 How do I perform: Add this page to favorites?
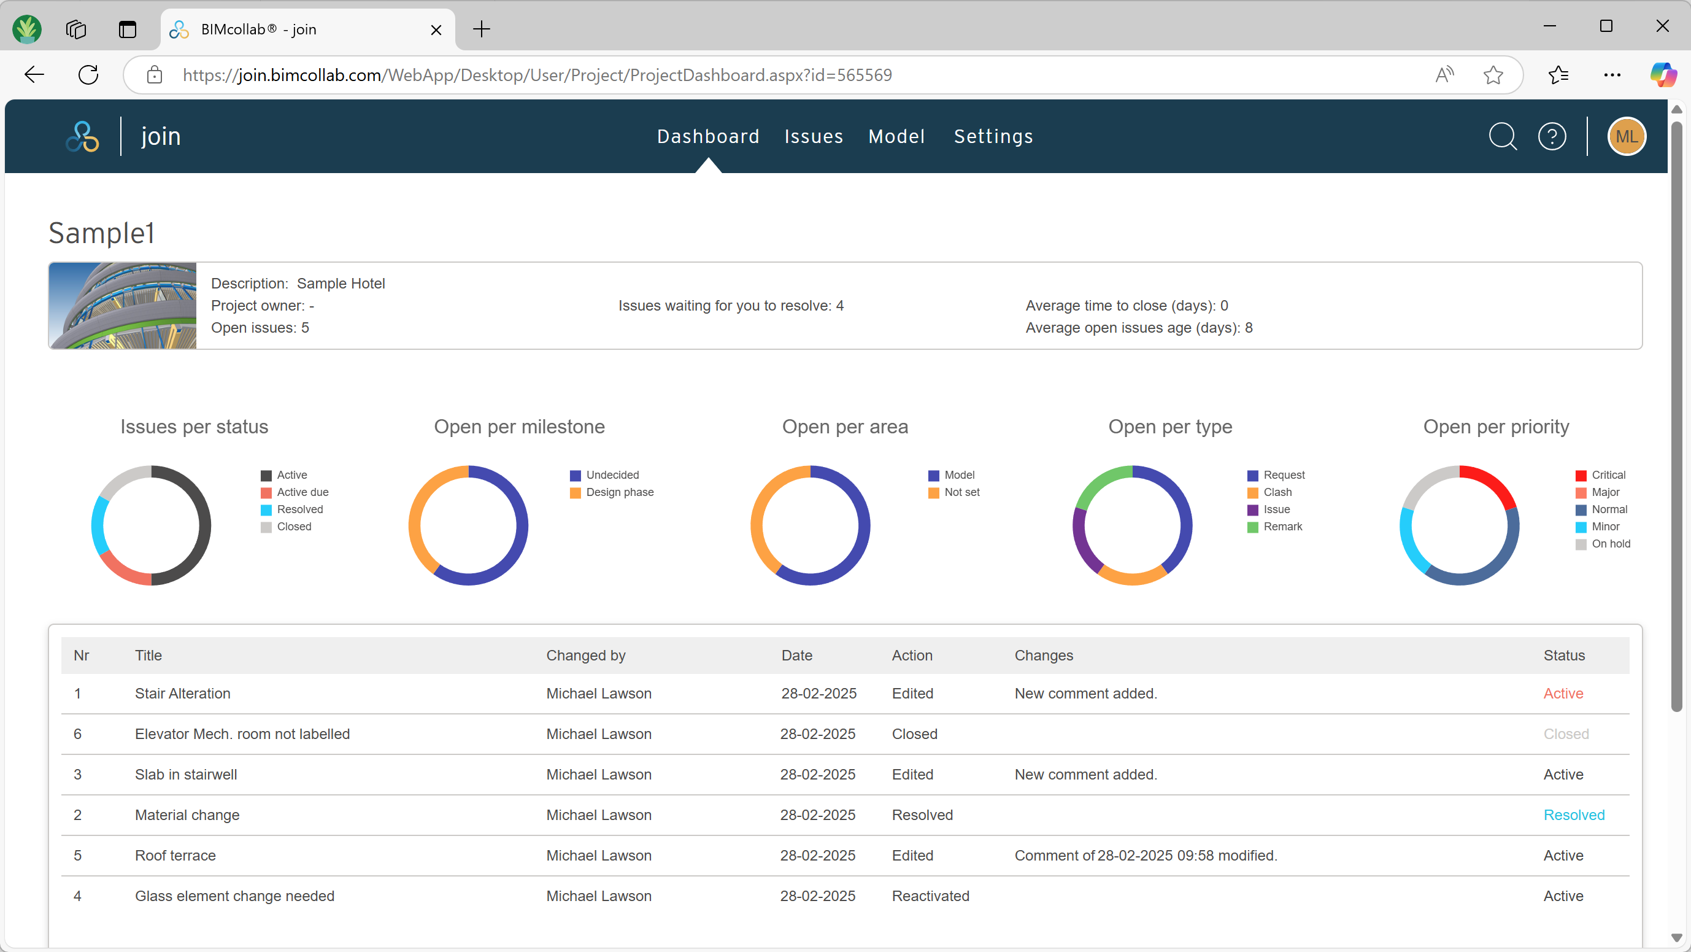coord(1493,74)
